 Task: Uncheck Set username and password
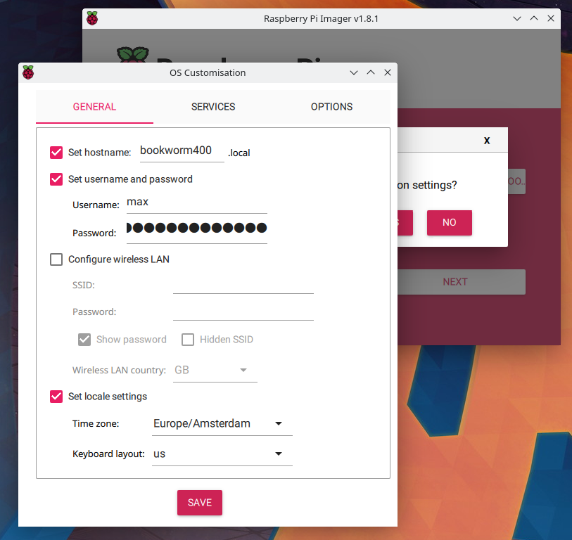pyautogui.click(x=56, y=179)
